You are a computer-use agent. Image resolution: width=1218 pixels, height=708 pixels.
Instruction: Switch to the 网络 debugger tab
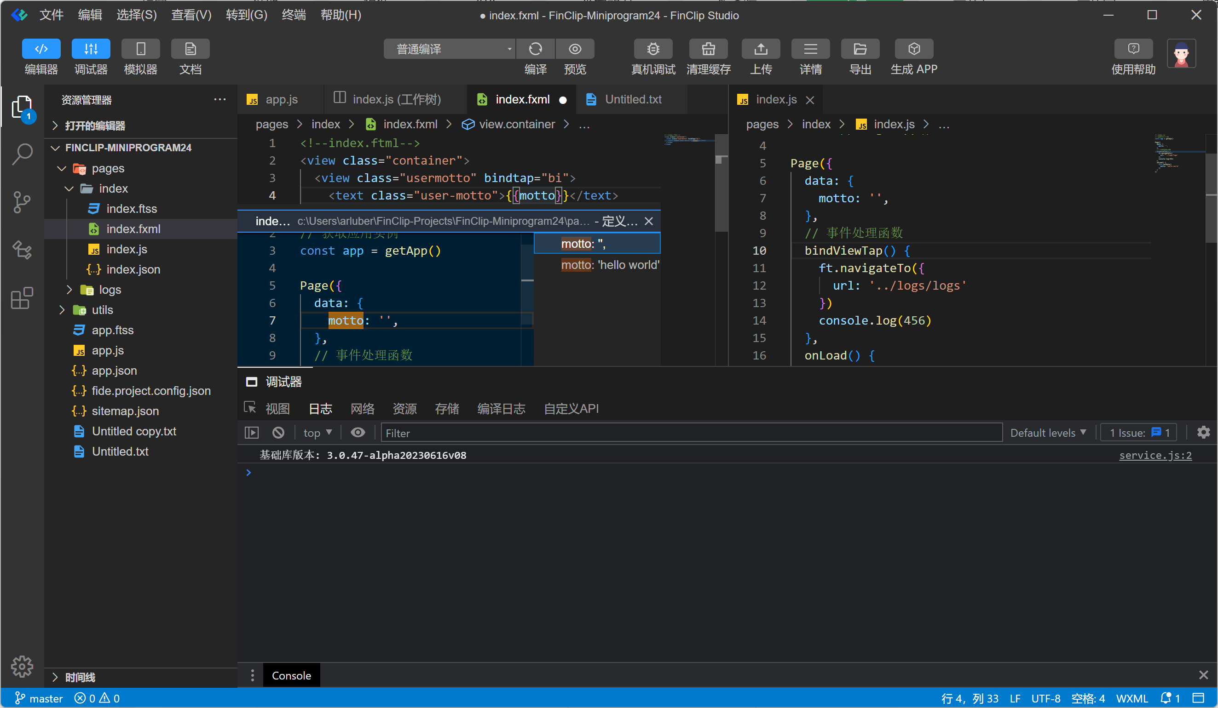(363, 409)
